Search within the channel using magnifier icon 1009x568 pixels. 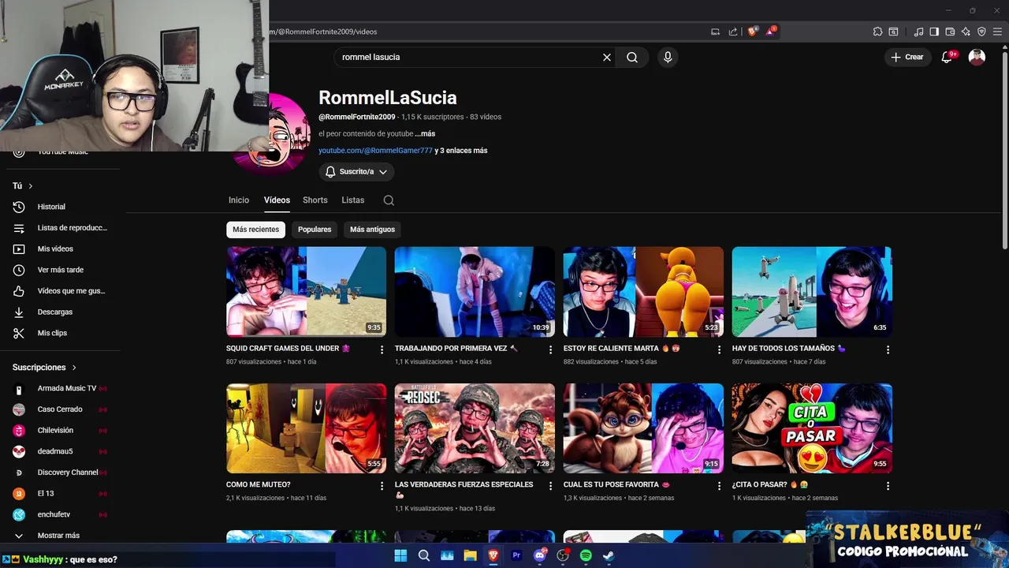pyautogui.click(x=389, y=200)
